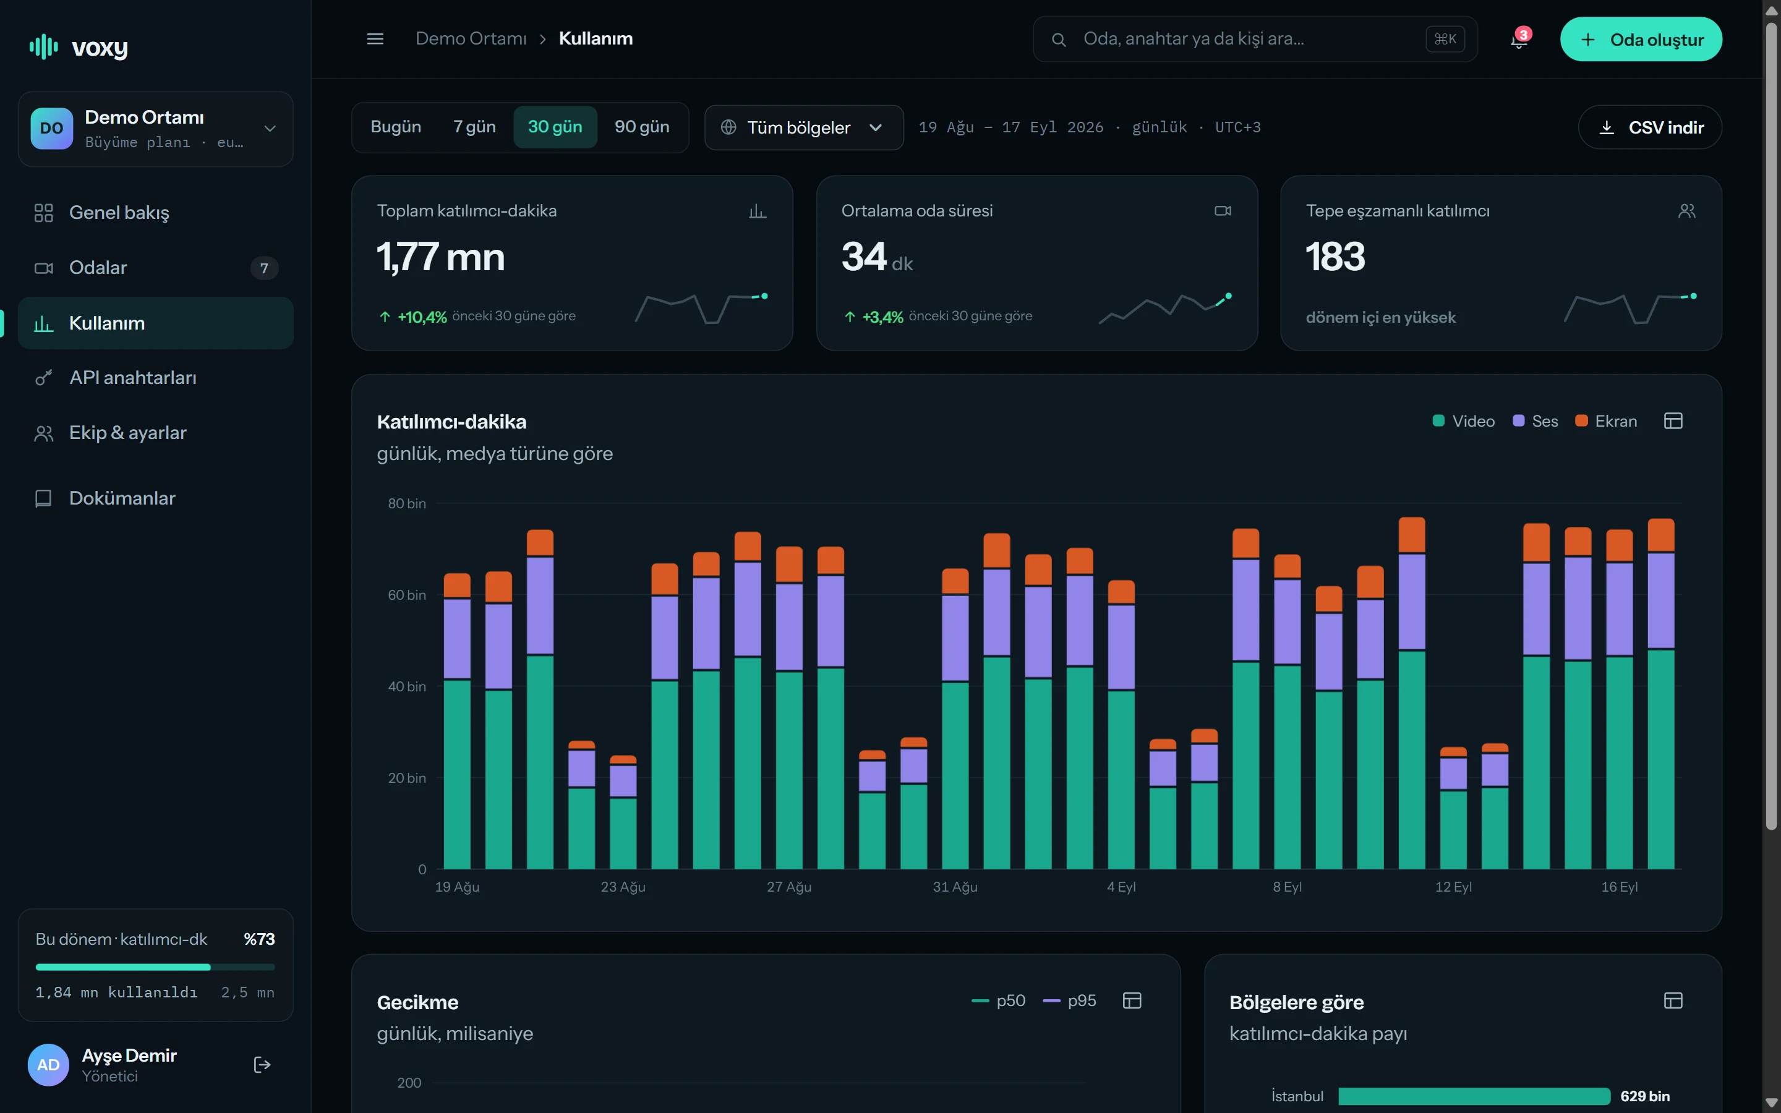Click the AD user avatar
1781x1113 pixels.
click(49, 1064)
